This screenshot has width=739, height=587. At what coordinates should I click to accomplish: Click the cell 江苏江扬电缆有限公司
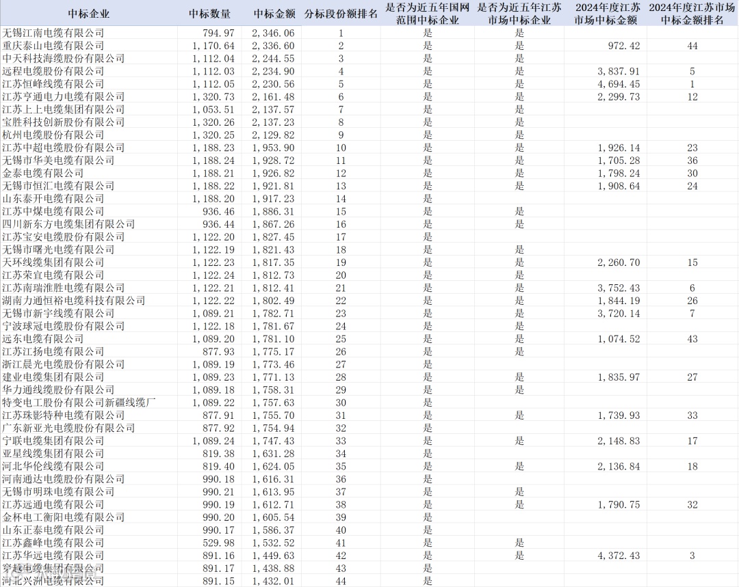(x=53, y=351)
